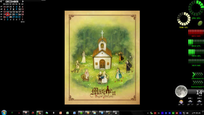Select December 20 circled in calendar
Image resolution: width=204 pixels, height=115 pixels.
coord(8,14)
